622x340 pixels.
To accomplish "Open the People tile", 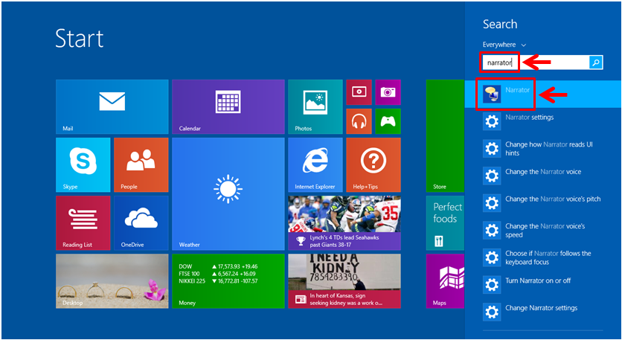I will pos(141,165).
